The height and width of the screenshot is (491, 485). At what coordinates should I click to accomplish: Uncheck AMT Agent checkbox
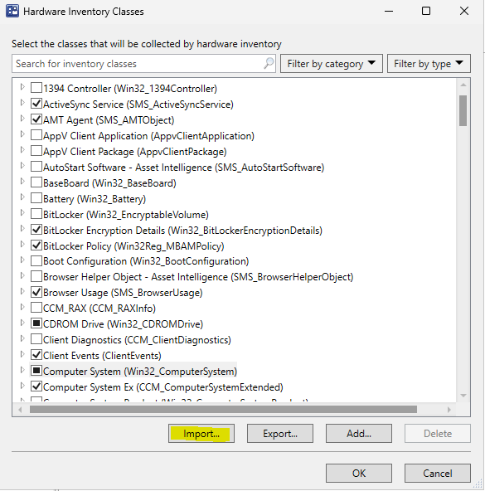36,119
